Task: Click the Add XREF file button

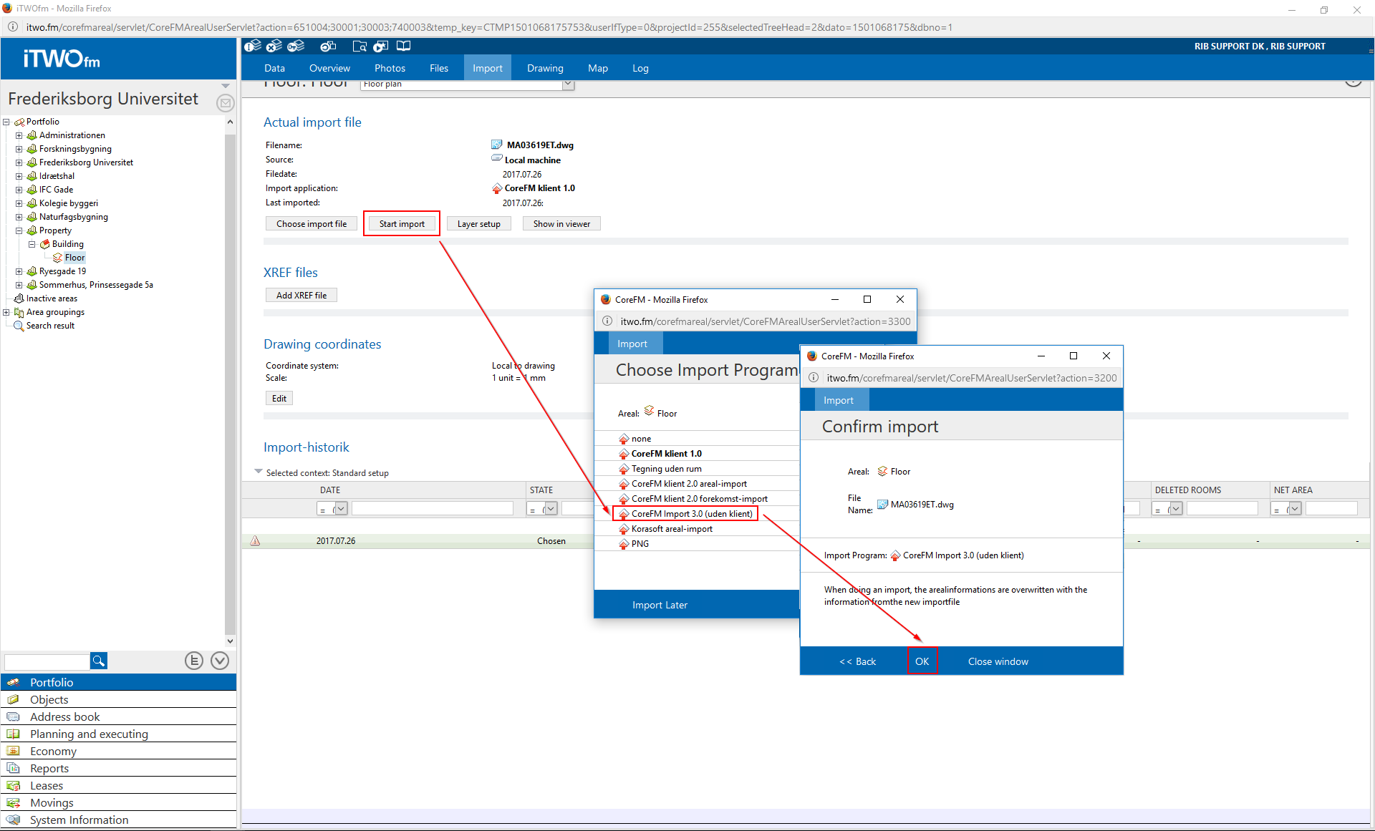Action: tap(301, 295)
